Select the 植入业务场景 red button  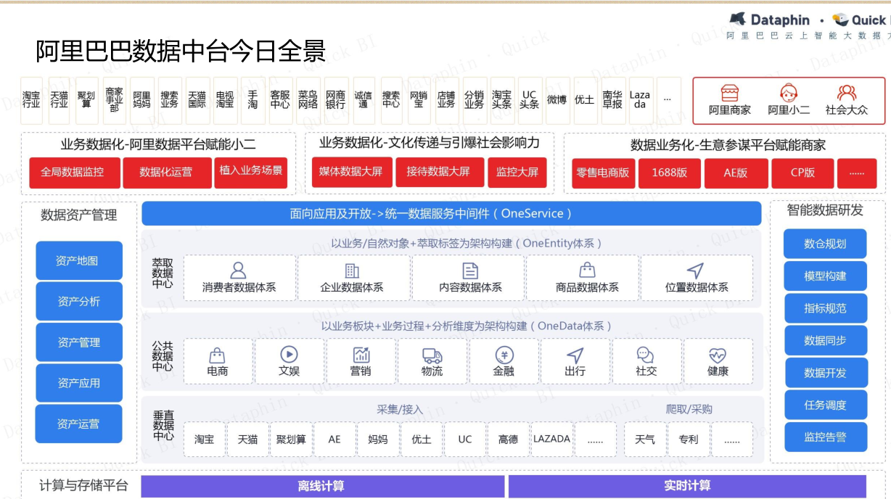(251, 173)
